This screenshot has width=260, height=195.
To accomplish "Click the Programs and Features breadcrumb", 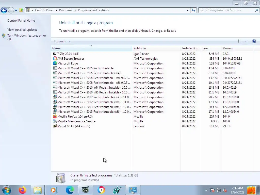I will 93,10.
